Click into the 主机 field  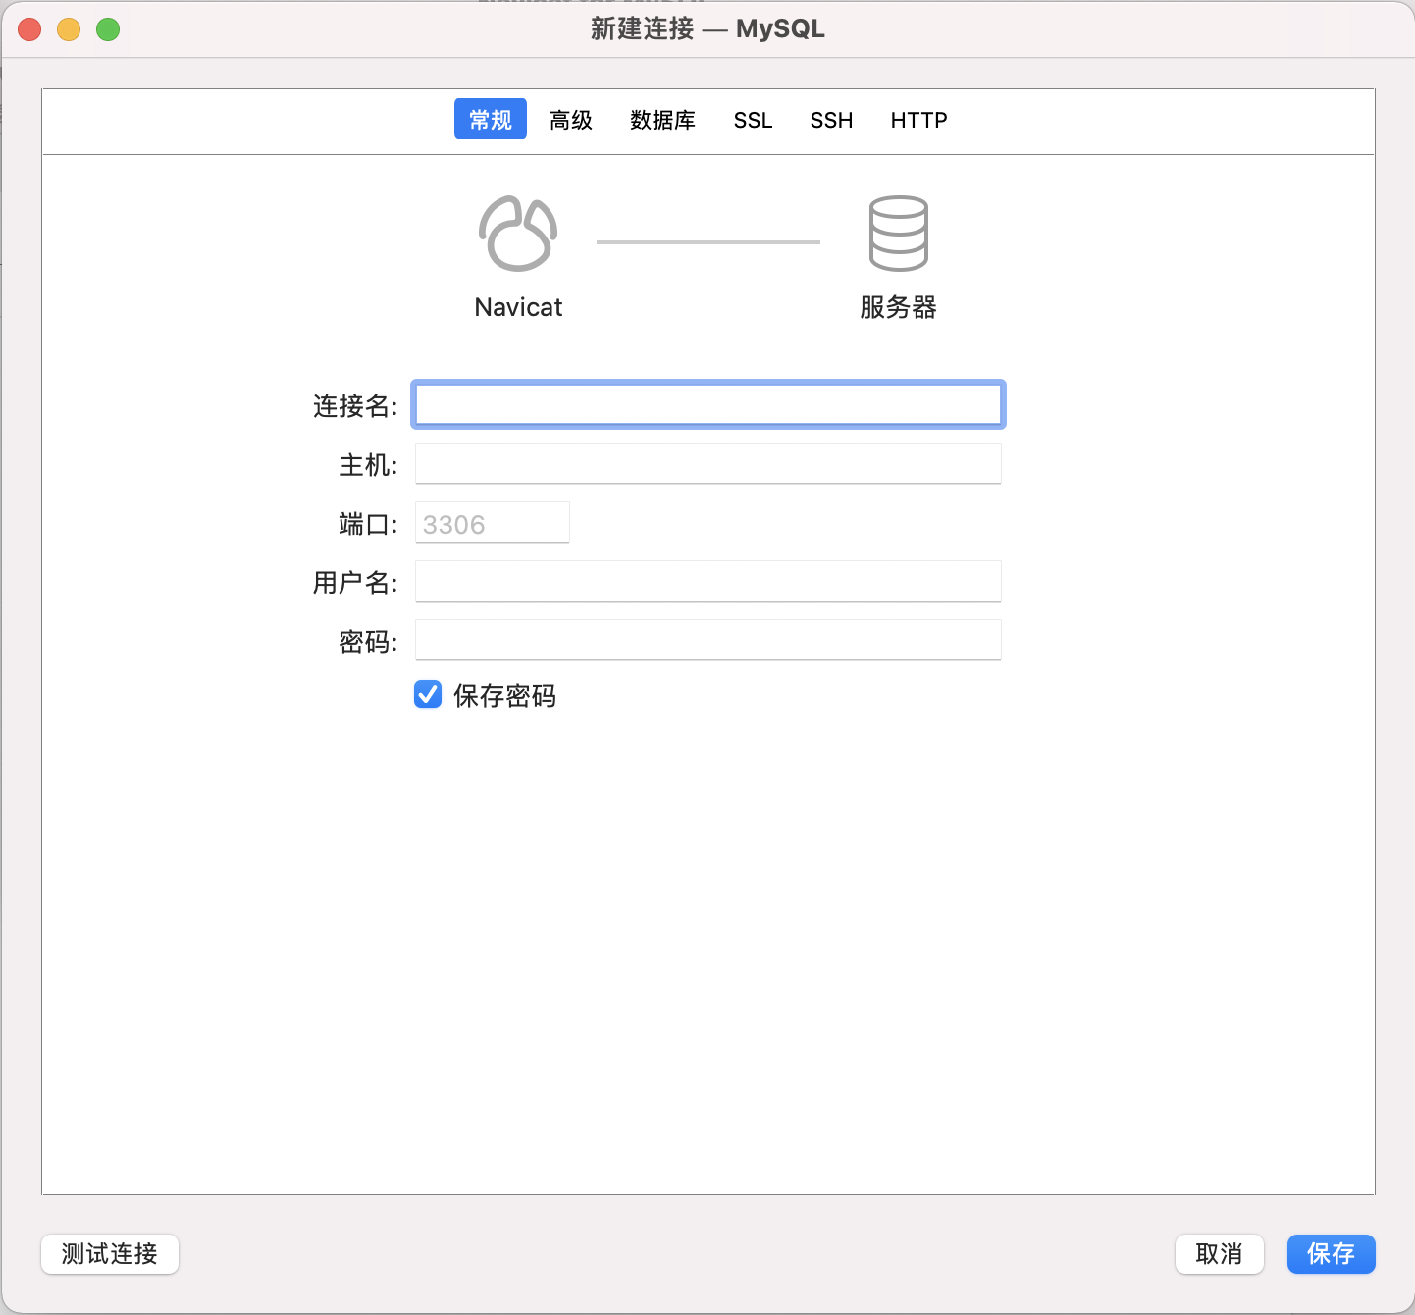coord(708,463)
